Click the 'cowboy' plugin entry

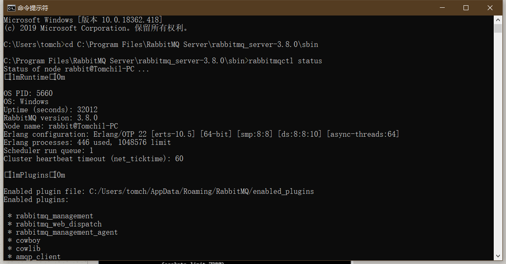[28, 240]
